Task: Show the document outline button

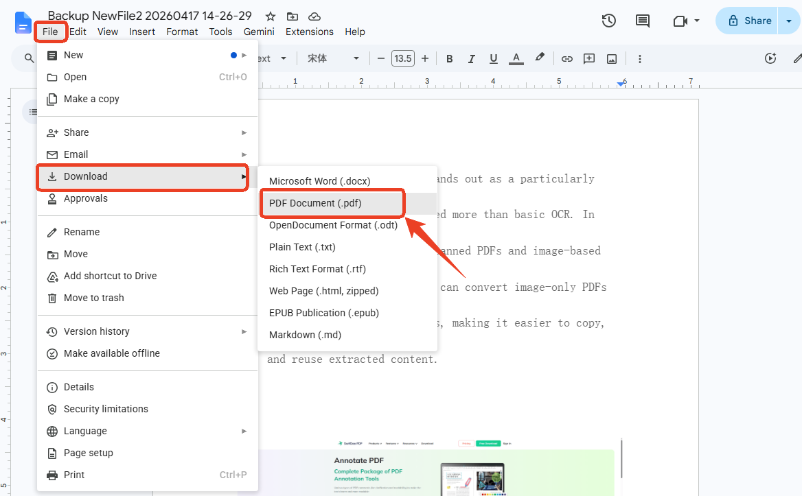Action: [x=33, y=112]
